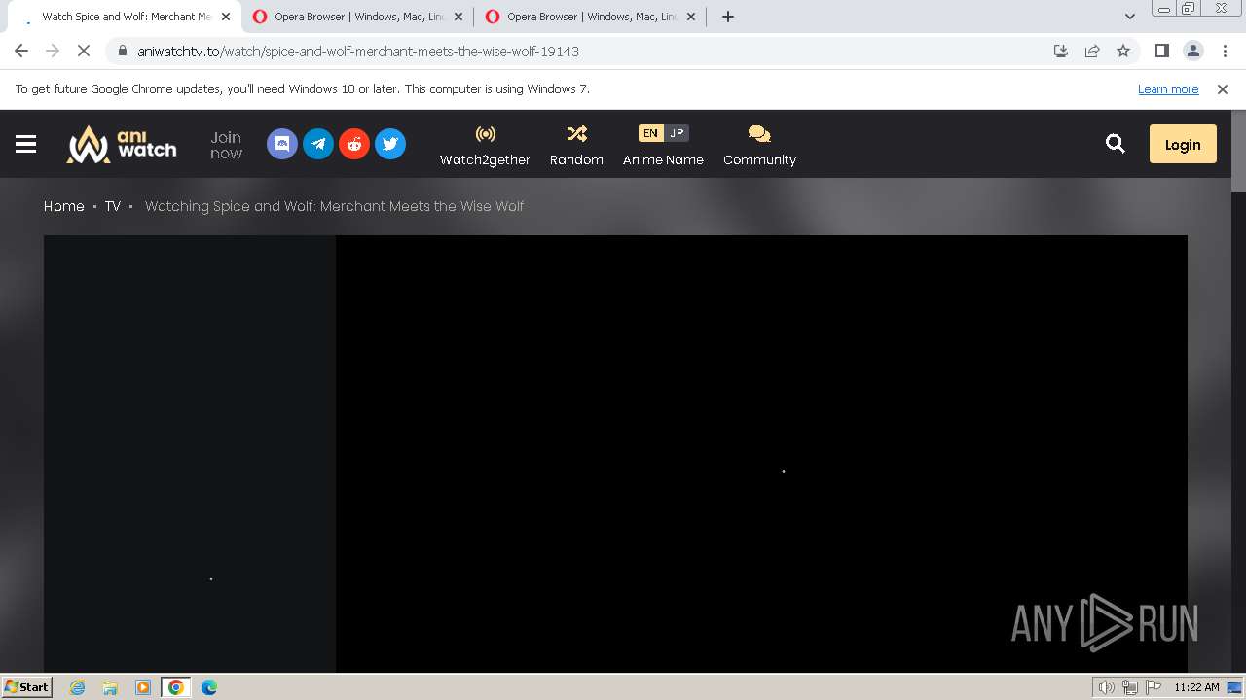
Task: Go to Home breadcrumb
Action: click(x=64, y=206)
